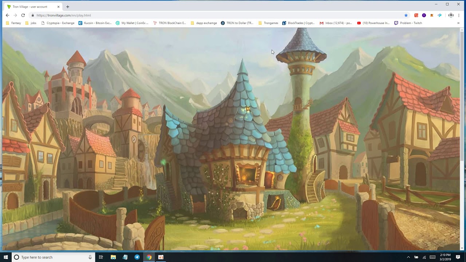Click the browser forward arrow
Image resolution: width=466 pixels, height=262 pixels.
pyautogui.click(x=15, y=15)
